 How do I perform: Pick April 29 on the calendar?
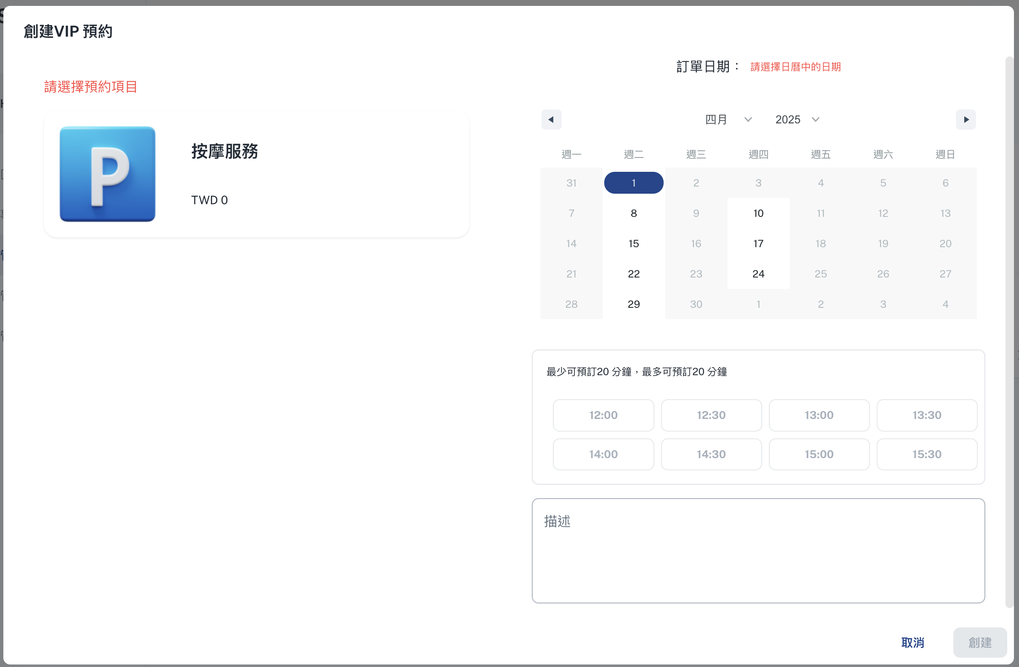633,304
